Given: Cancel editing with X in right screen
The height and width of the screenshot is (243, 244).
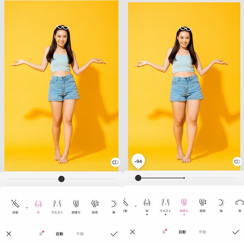Looking at the screenshot, I should pos(132,232).
